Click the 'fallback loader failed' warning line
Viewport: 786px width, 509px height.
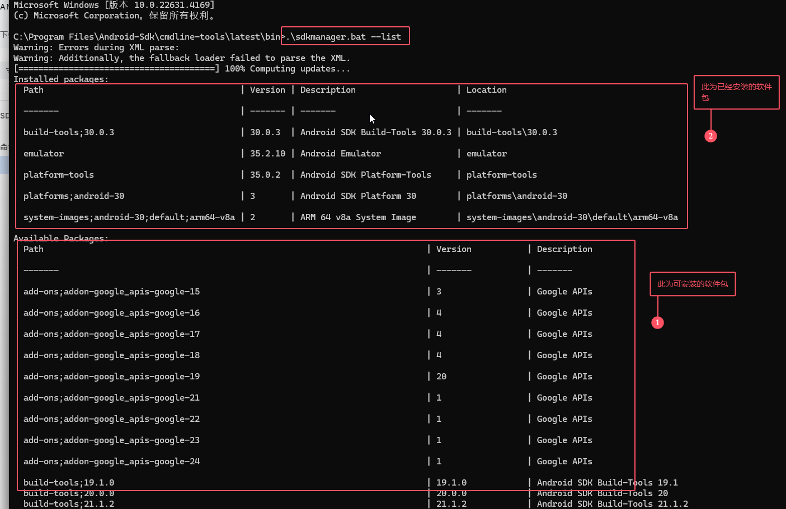(x=182, y=58)
